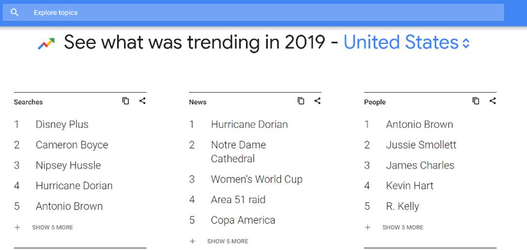Viewport: 527px width, 250px height.
Task: Open Area 51 raid news entry
Action: click(238, 200)
